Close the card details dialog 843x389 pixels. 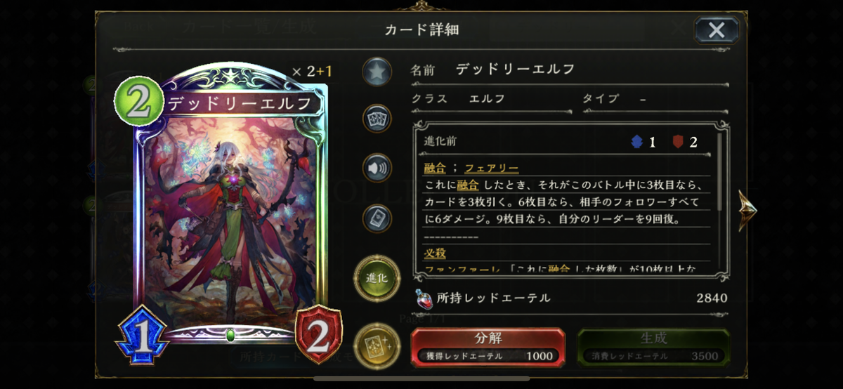point(717,30)
